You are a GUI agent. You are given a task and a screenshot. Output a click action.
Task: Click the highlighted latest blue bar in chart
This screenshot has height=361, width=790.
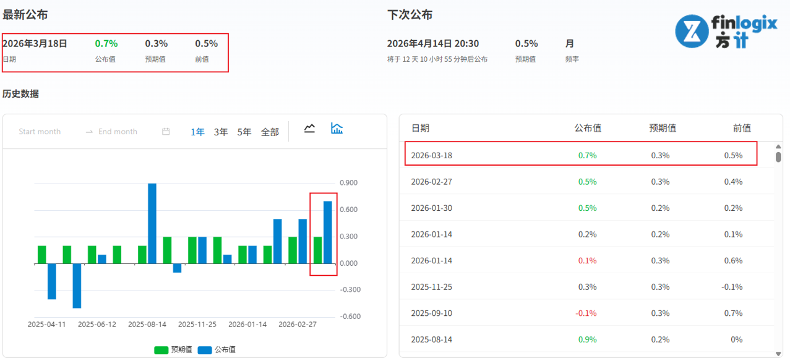pyautogui.click(x=328, y=232)
